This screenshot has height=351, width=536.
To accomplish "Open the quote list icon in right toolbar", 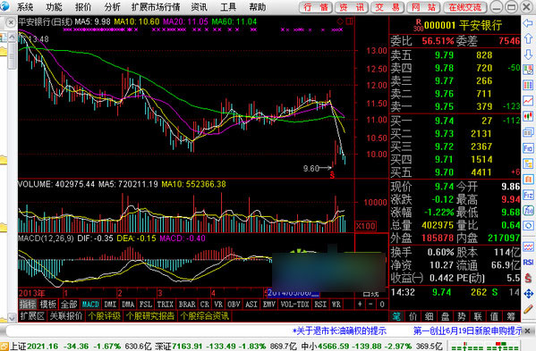I will 528,70.
